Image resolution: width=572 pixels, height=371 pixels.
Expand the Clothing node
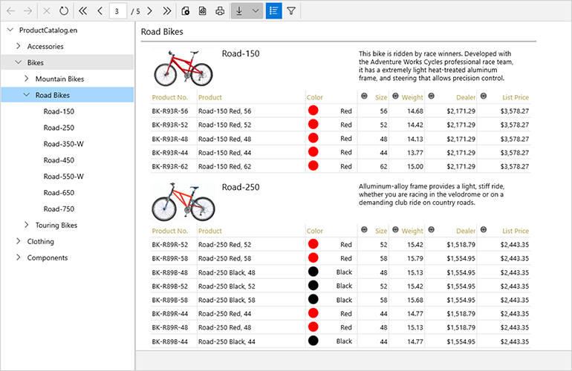tap(19, 241)
